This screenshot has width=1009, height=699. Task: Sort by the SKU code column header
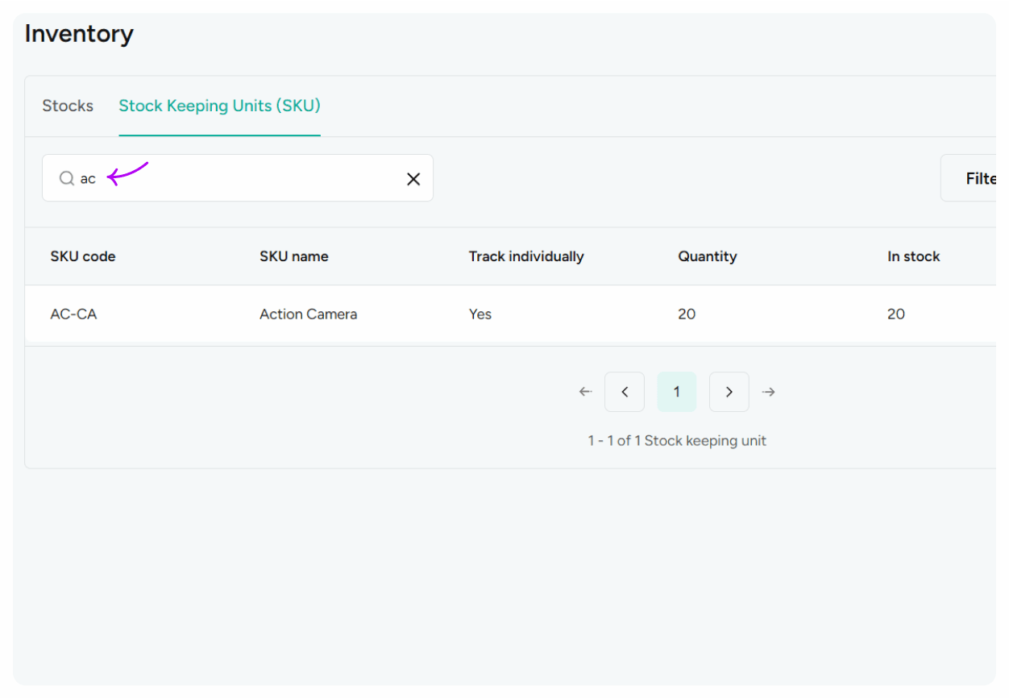pyautogui.click(x=83, y=256)
